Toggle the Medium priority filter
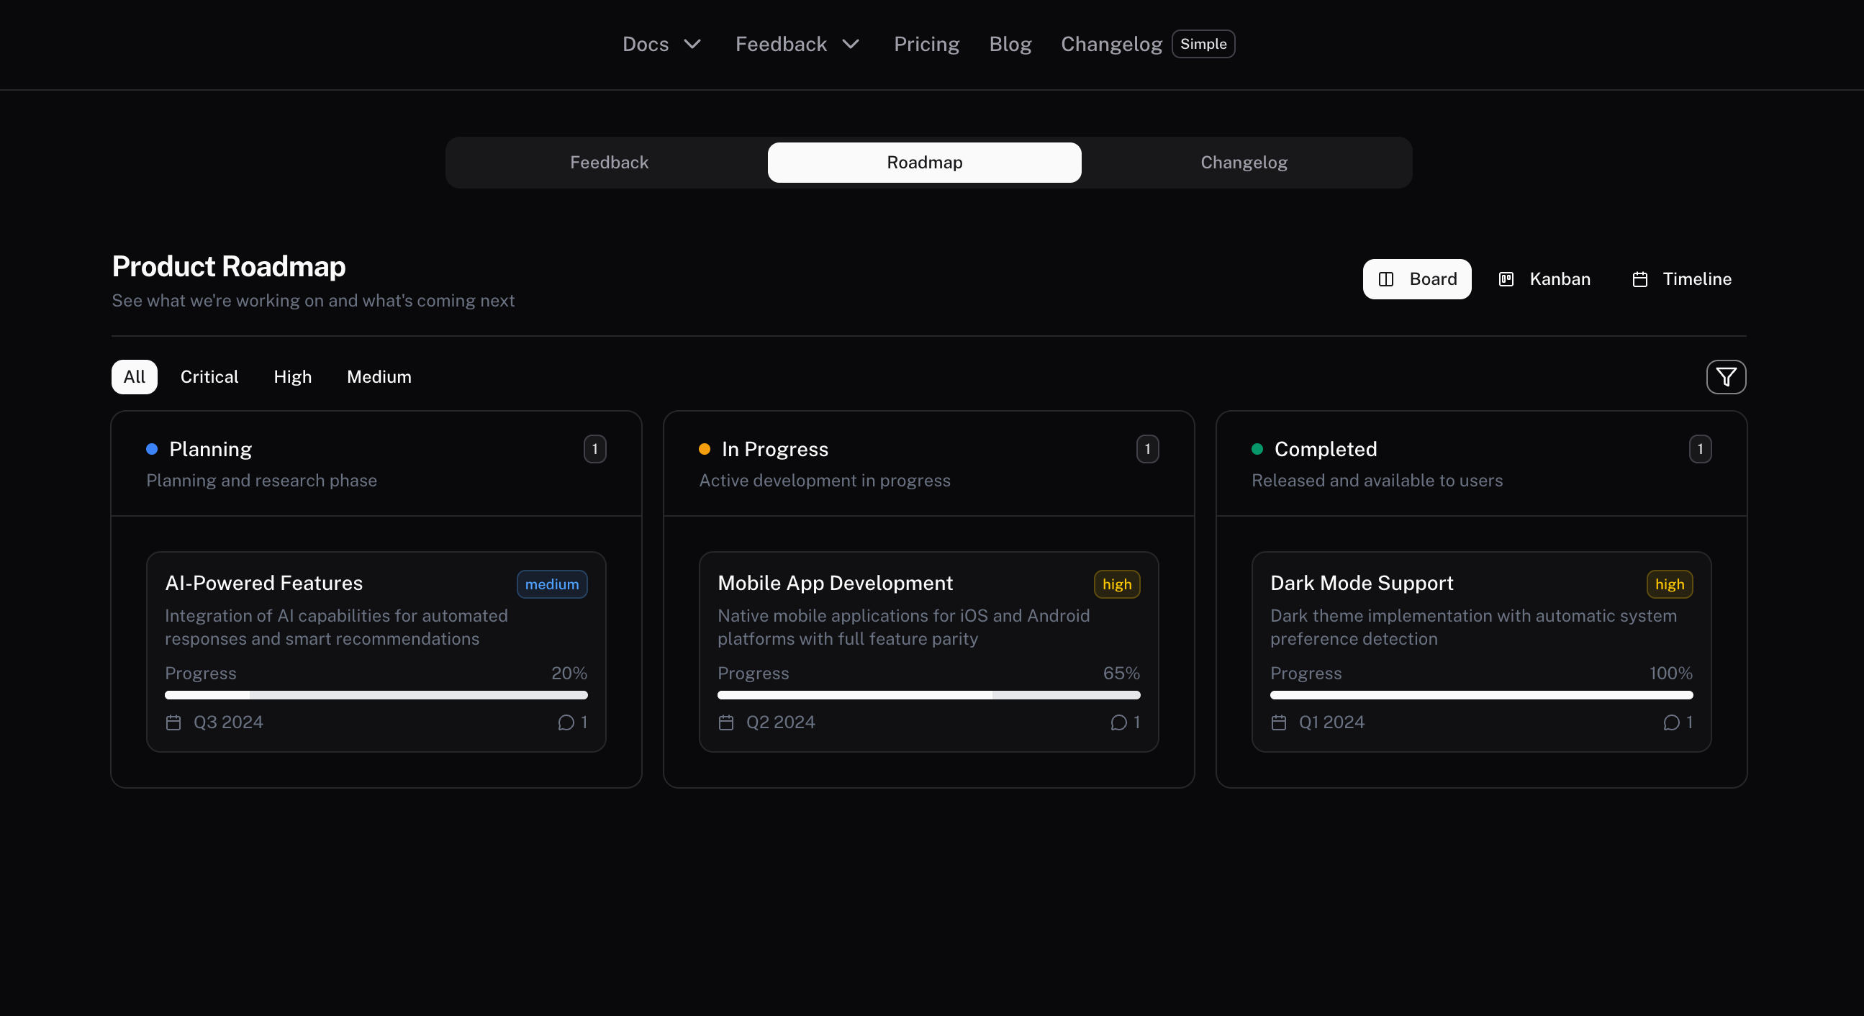 [x=379, y=376]
